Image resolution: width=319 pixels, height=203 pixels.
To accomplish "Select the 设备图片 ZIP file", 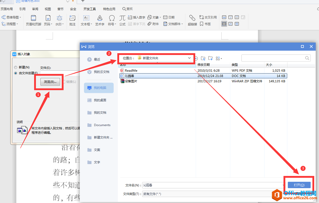I will click(203, 81).
